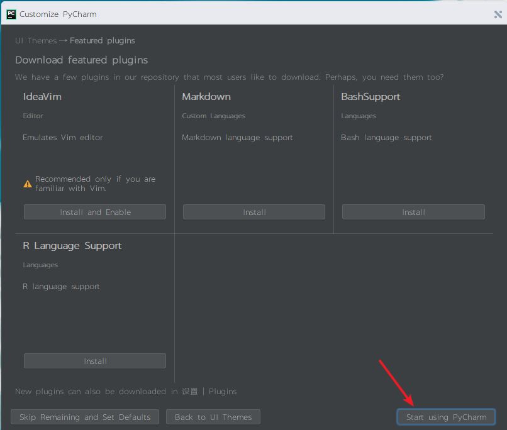Install the Markdown plugin

click(x=254, y=212)
